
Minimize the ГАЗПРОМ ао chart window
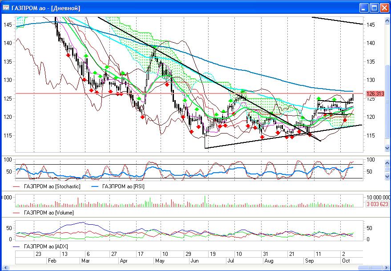pos(364,8)
